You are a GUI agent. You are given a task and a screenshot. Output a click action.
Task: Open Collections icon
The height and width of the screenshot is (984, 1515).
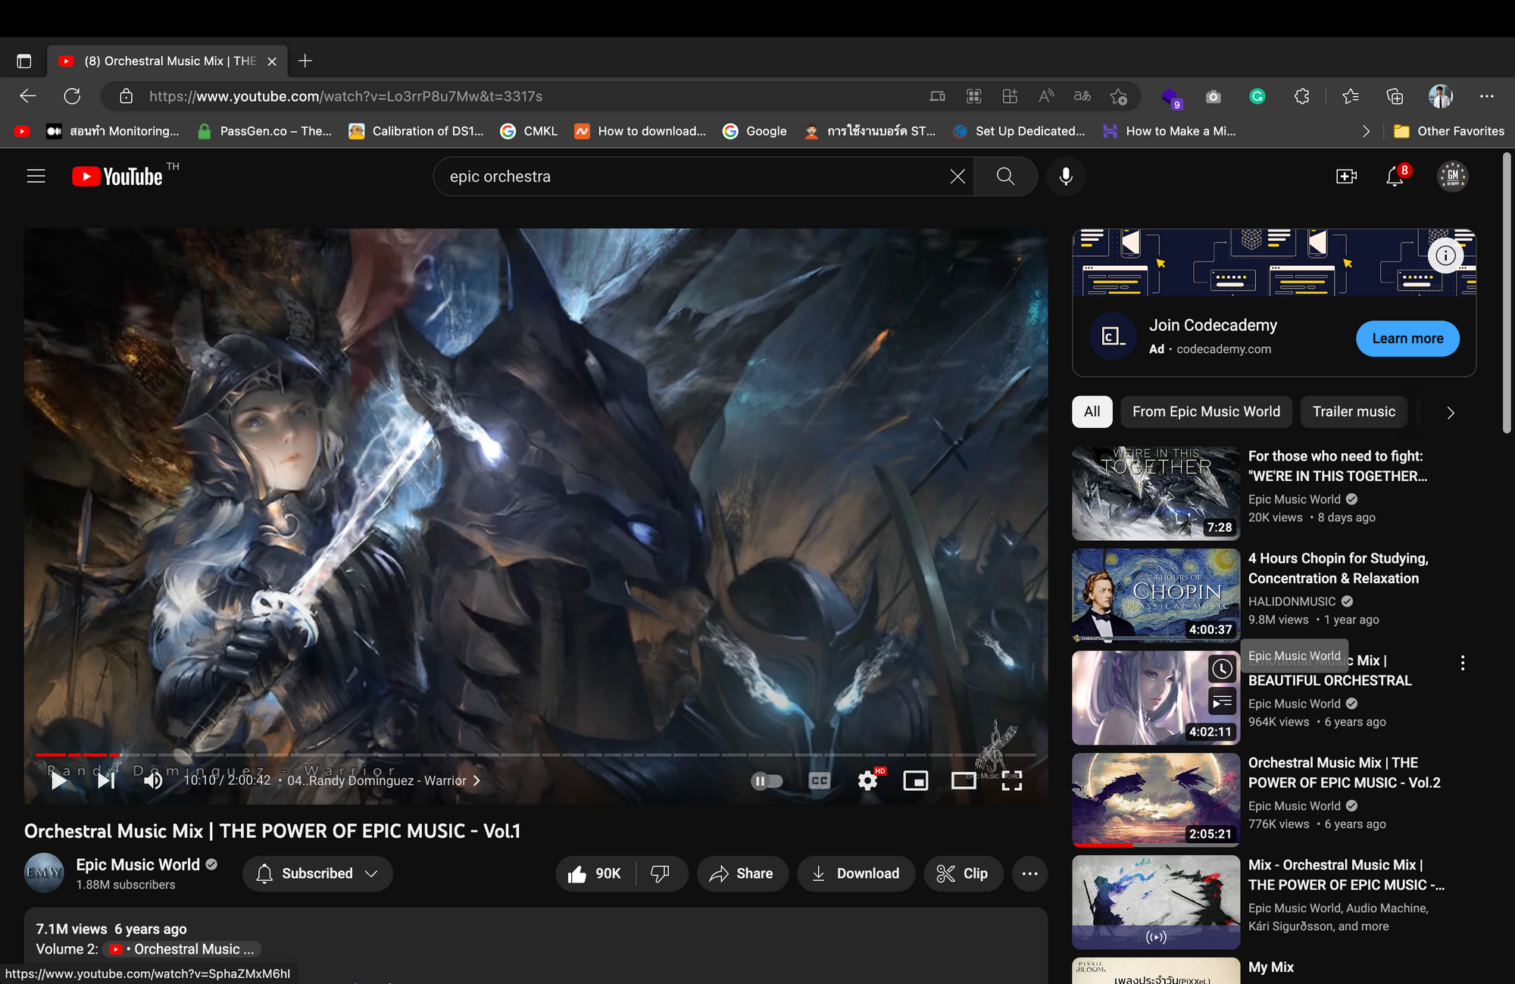[x=1395, y=96]
